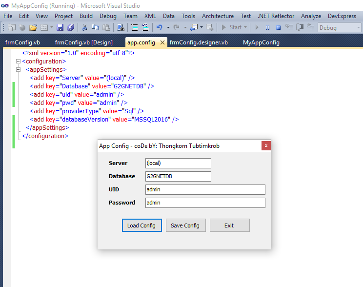Click the New Project toolbar icon
The height and width of the screenshot is (287, 363).
tap(12, 27)
